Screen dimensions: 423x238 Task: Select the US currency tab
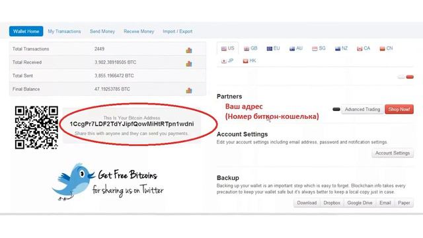click(227, 48)
